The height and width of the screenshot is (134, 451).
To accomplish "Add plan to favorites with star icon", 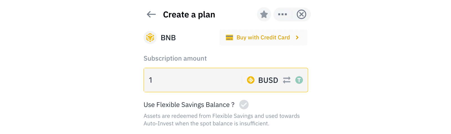I will (264, 14).
